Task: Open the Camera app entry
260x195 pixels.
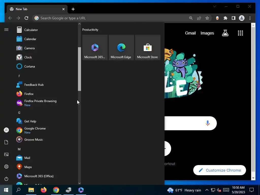Action: (x=46, y=48)
